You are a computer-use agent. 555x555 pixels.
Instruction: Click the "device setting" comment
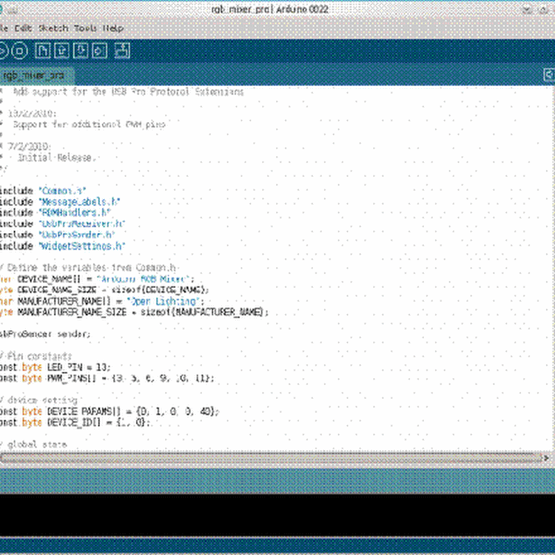pos(39,400)
